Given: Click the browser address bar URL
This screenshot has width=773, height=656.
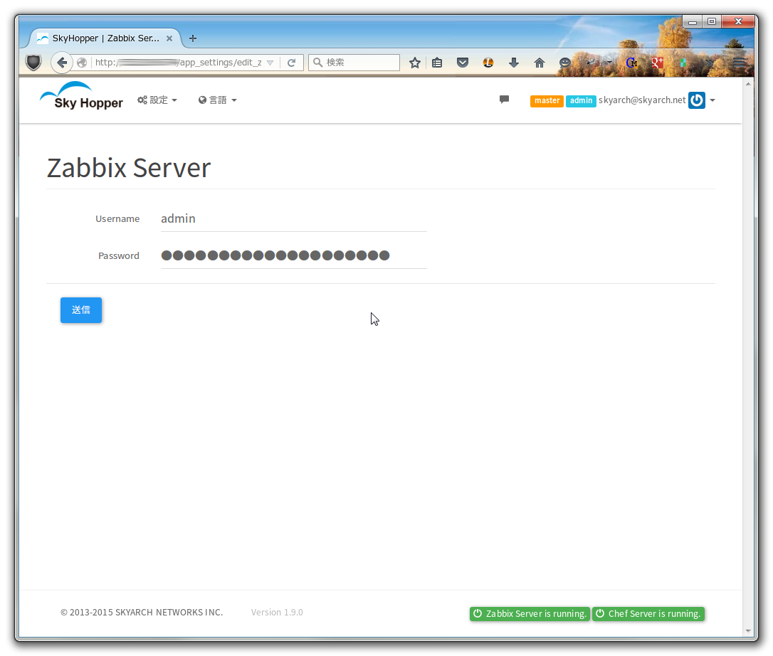Looking at the screenshot, I should (178, 63).
